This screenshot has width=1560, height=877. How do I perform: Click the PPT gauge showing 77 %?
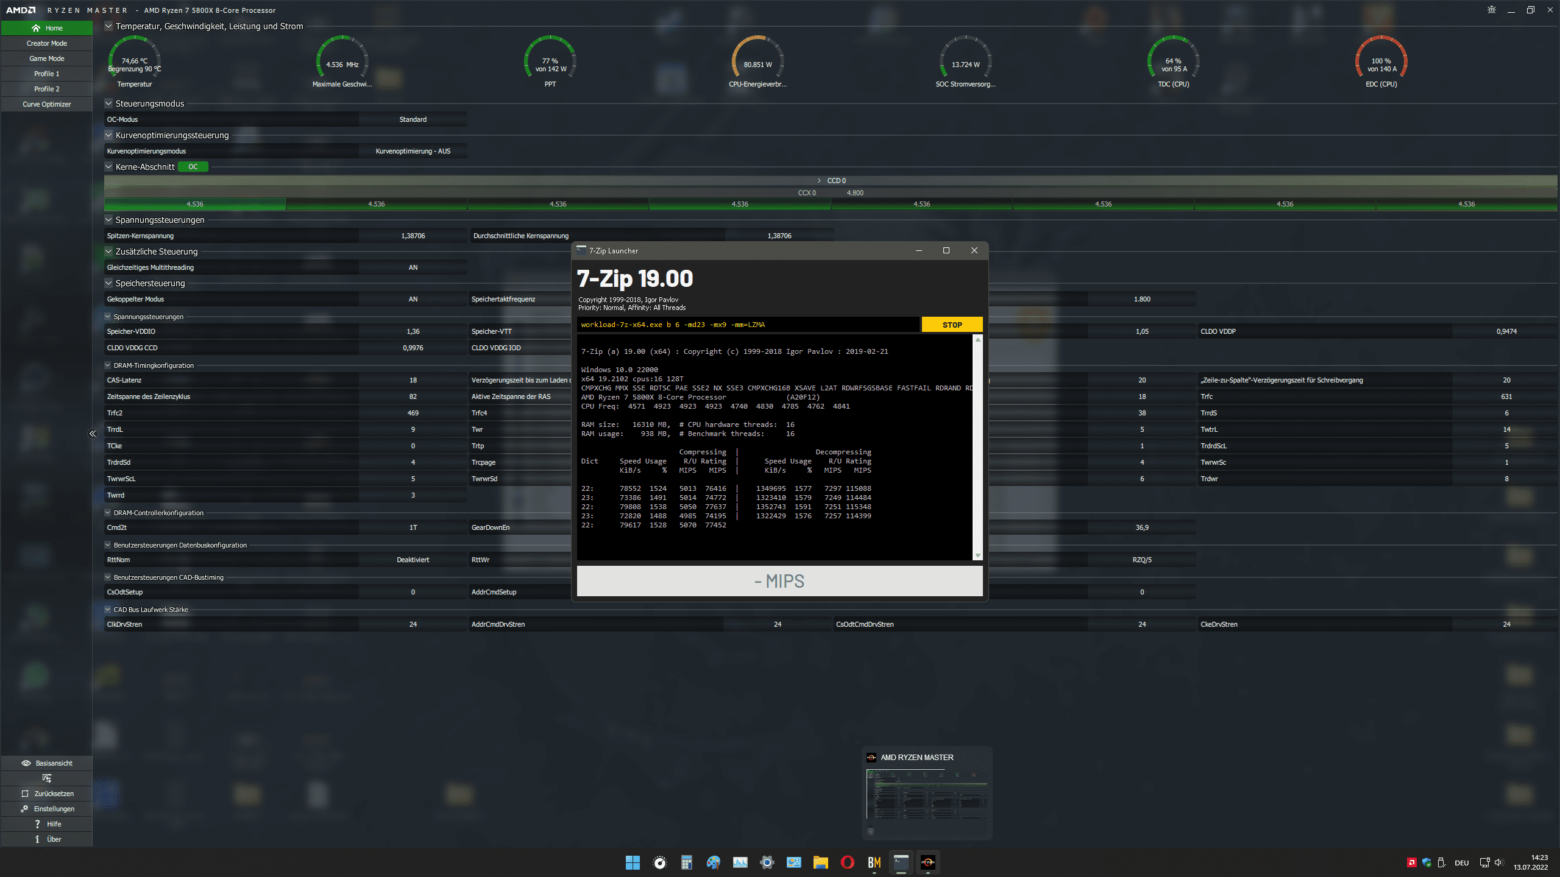[x=550, y=62]
